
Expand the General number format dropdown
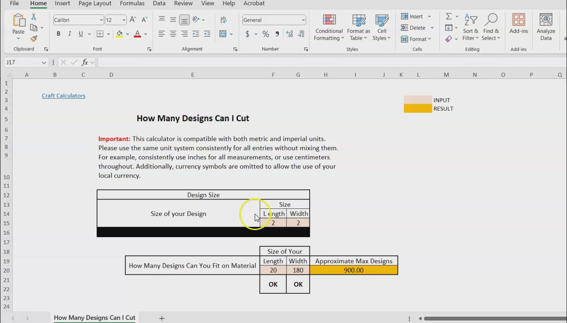tap(303, 20)
